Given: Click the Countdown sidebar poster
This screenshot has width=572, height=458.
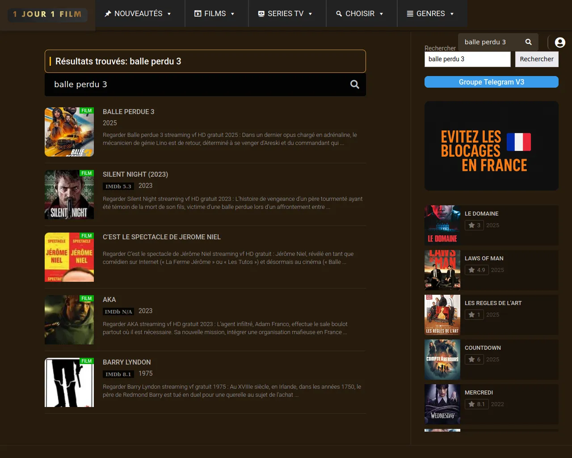Looking at the screenshot, I should pos(442,360).
